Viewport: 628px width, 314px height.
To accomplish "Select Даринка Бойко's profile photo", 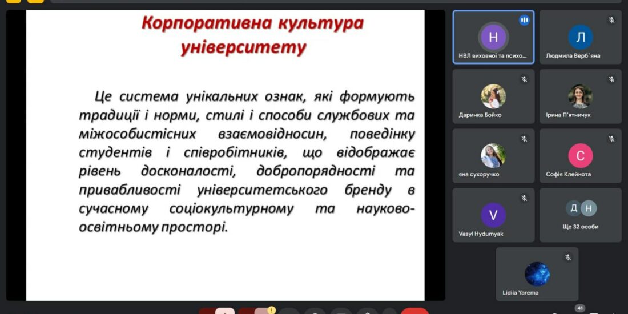I will (493, 96).
